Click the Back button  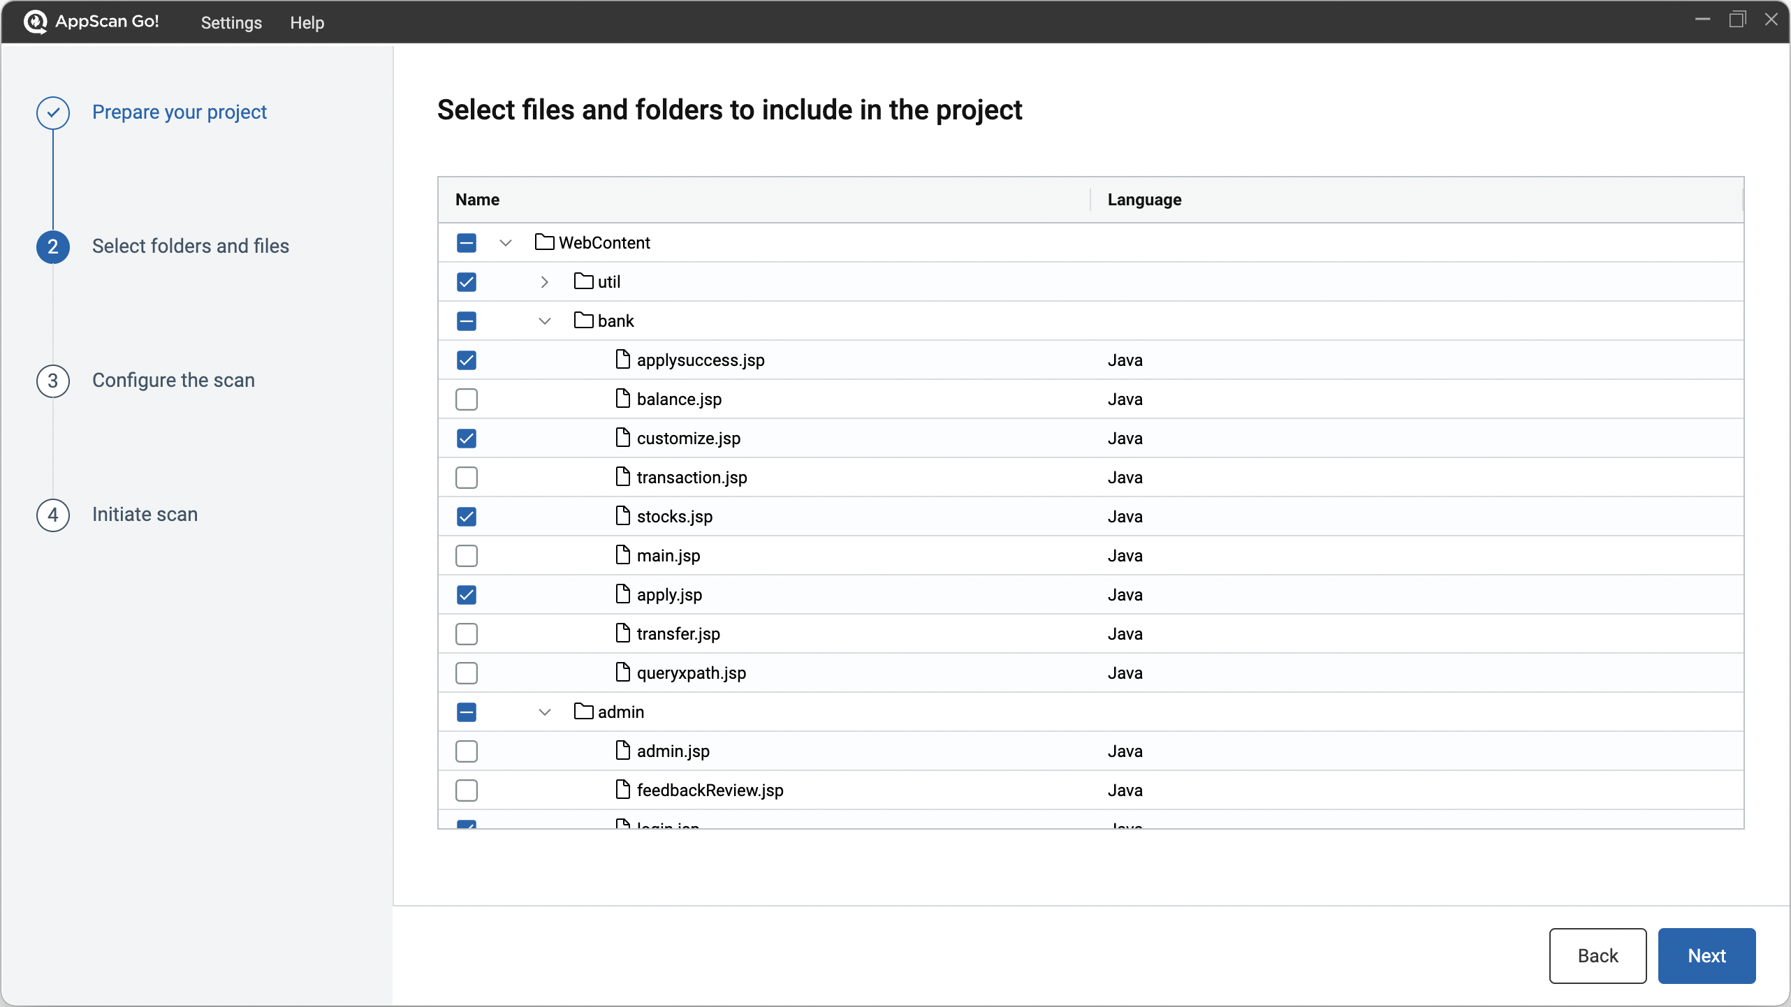1597,955
